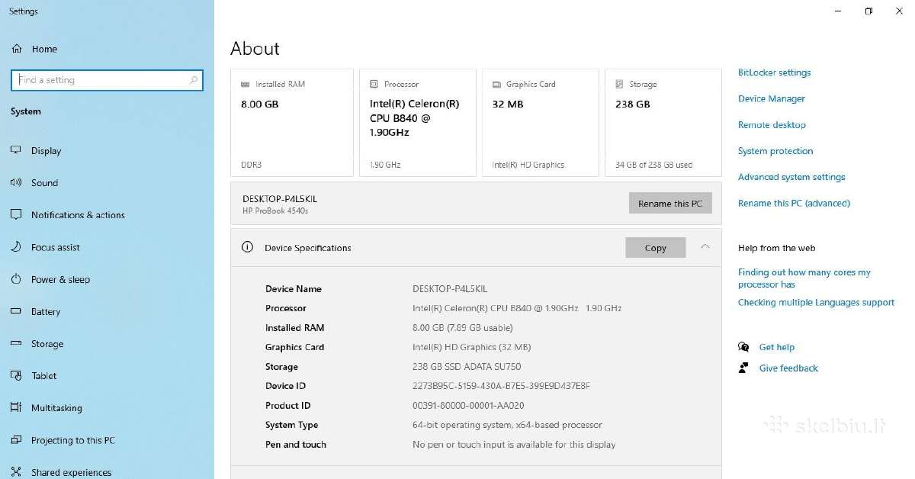Click the Storage drive icon in the sidebar
Viewport: 915px width, 479px height.
16,344
